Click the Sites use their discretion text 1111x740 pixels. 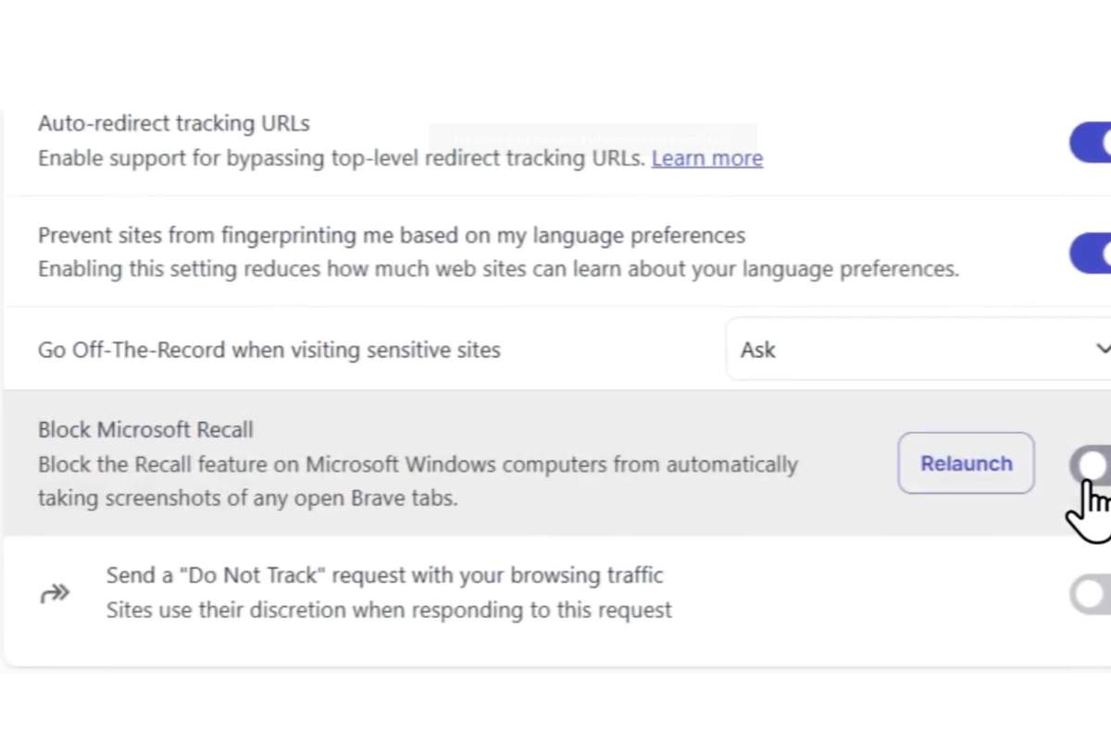(x=389, y=610)
